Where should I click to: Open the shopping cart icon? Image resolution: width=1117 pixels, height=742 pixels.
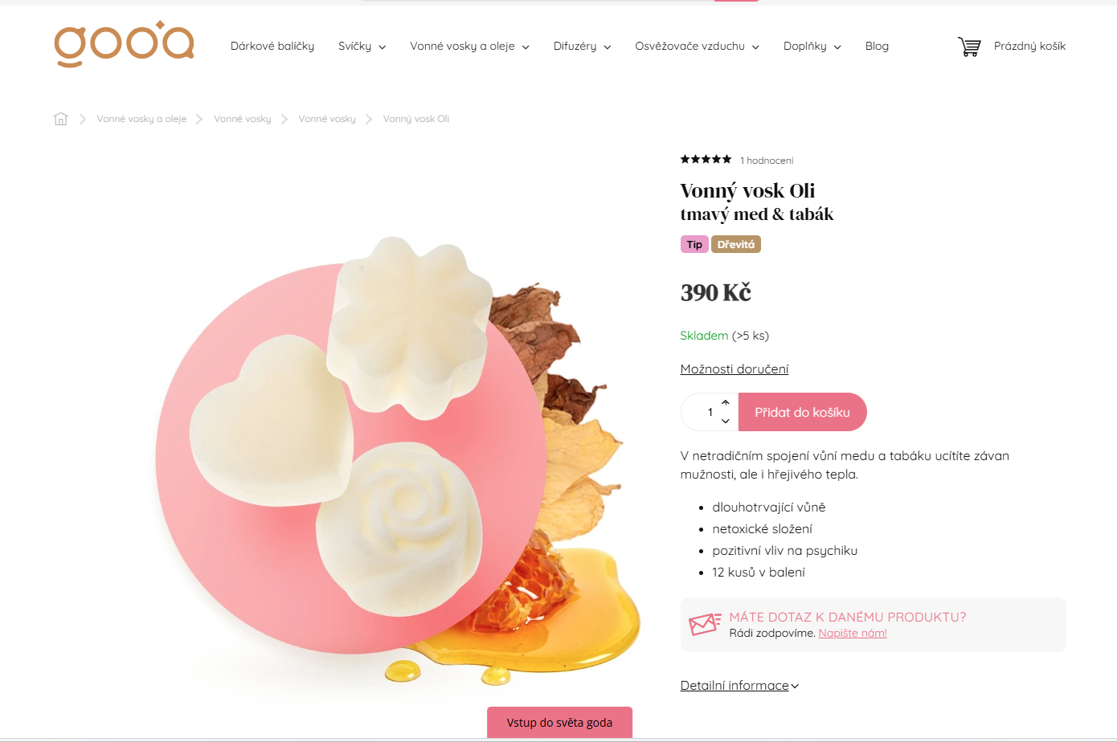coord(969,47)
